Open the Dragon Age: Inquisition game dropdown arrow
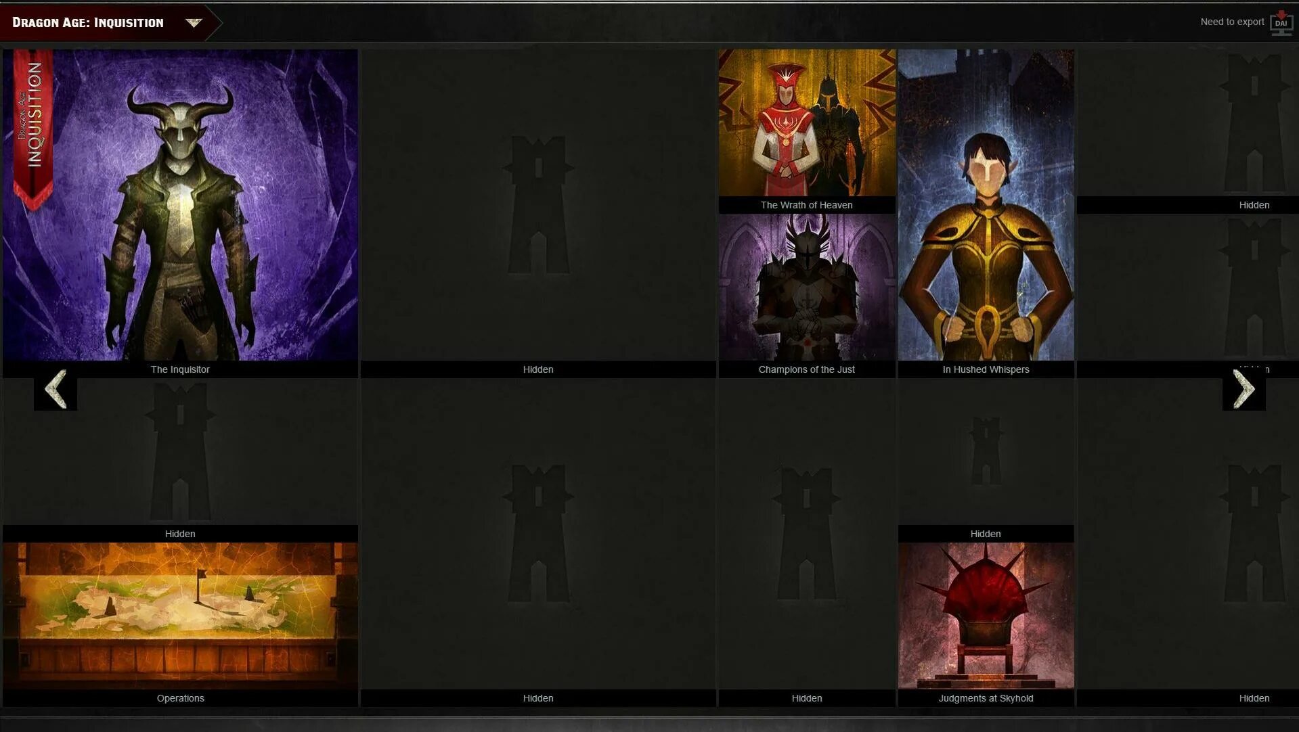 coord(194,23)
